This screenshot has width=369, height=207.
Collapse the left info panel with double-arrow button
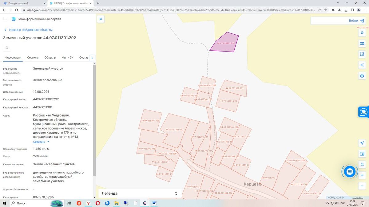(x=101, y=19)
